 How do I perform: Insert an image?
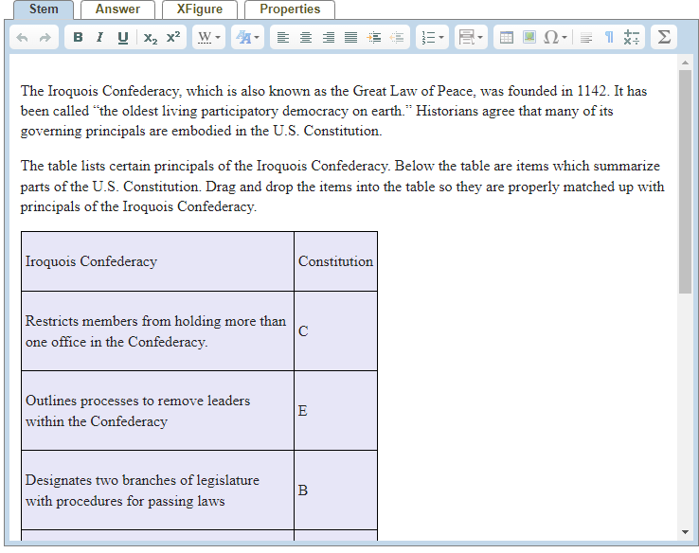(x=529, y=38)
